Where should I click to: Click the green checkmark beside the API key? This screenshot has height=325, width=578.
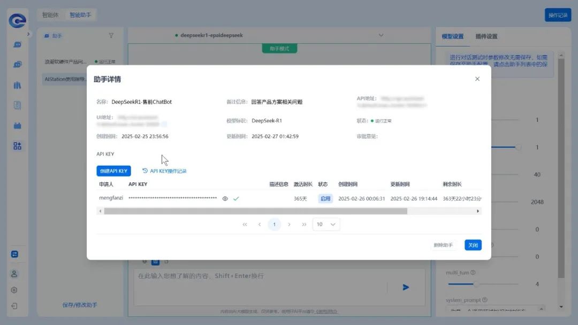(x=236, y=198)
